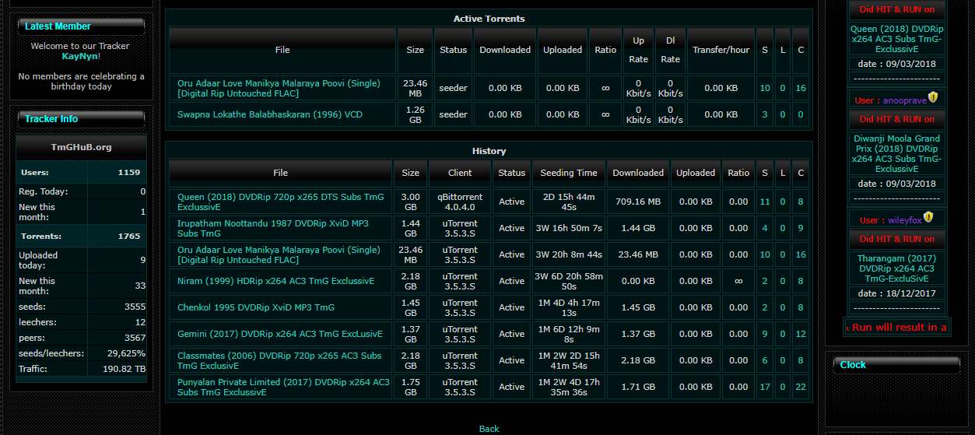Click the Tracker Info panel header
975x435 pixels.
[x=81, y=119]
